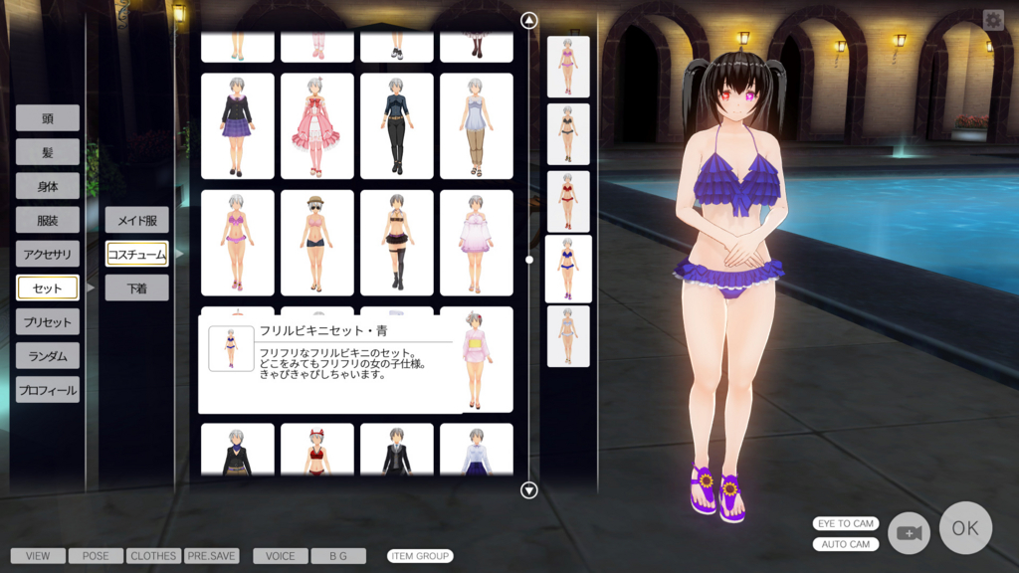
Task: Select the purple skirt school uniform set
Action: (x=238, y=126)
